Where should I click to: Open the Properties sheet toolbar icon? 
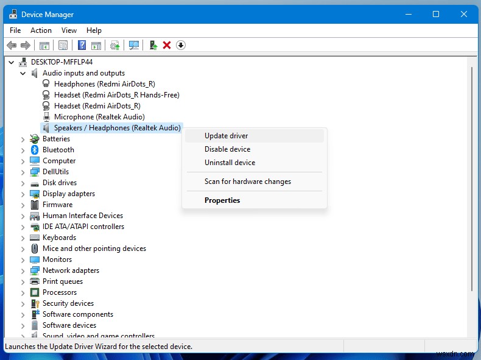pos(63,46)
